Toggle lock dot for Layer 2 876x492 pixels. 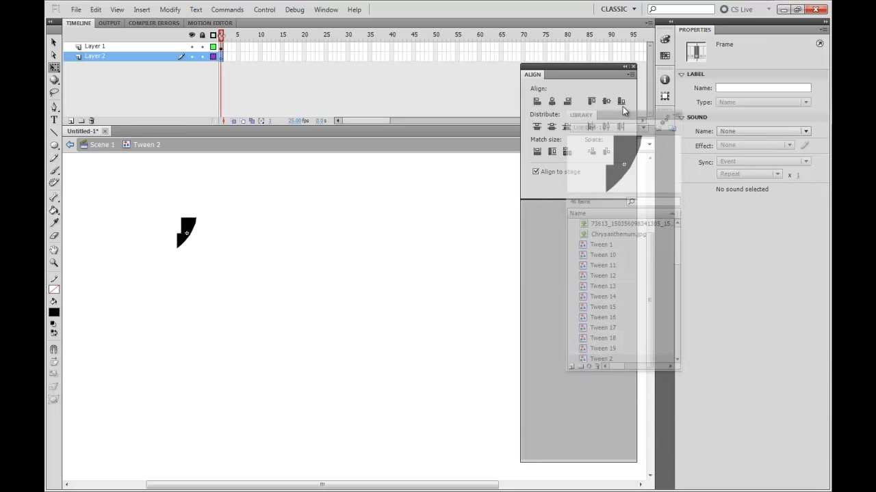point(202,56)
